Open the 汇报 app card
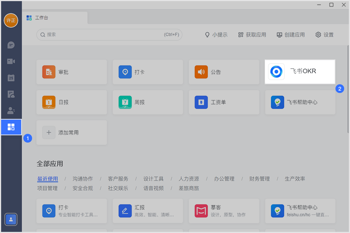Screen dimensions: 350x233 [x=148, y=211]
